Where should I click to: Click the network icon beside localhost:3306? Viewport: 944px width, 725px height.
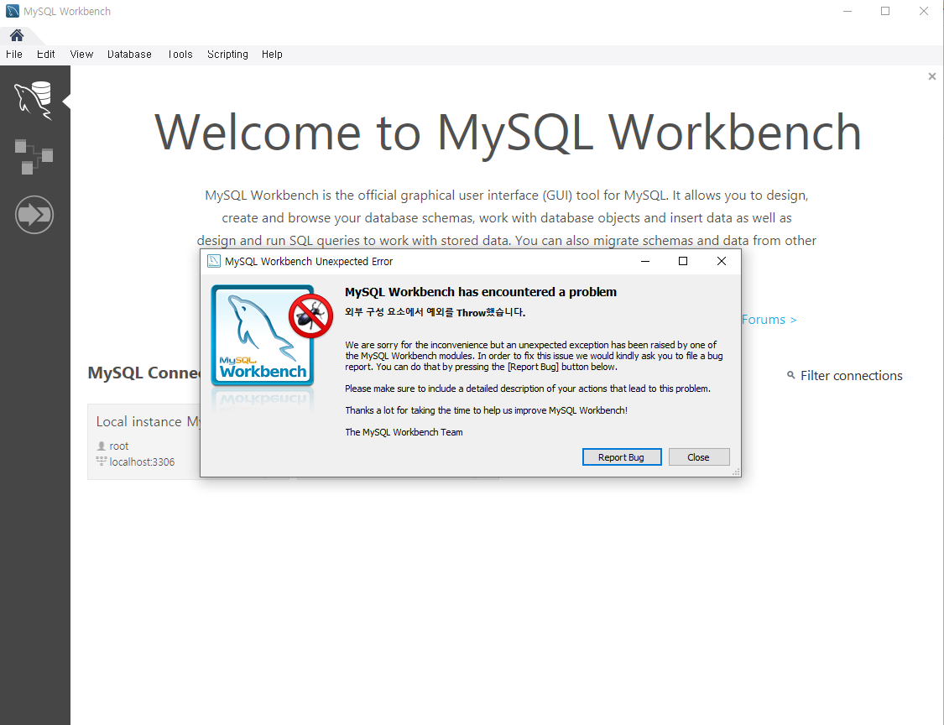pyautogui.click(x=102, y=462)
